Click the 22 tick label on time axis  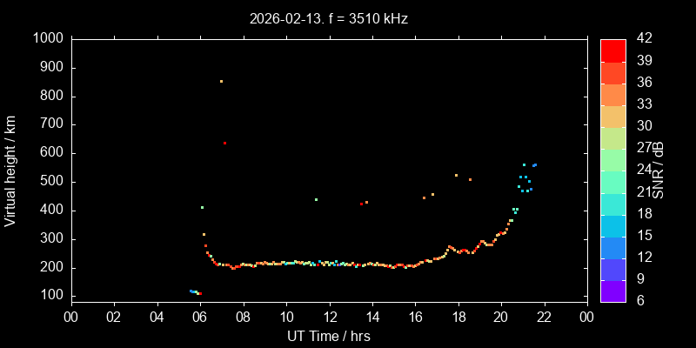tap(545, 317)
